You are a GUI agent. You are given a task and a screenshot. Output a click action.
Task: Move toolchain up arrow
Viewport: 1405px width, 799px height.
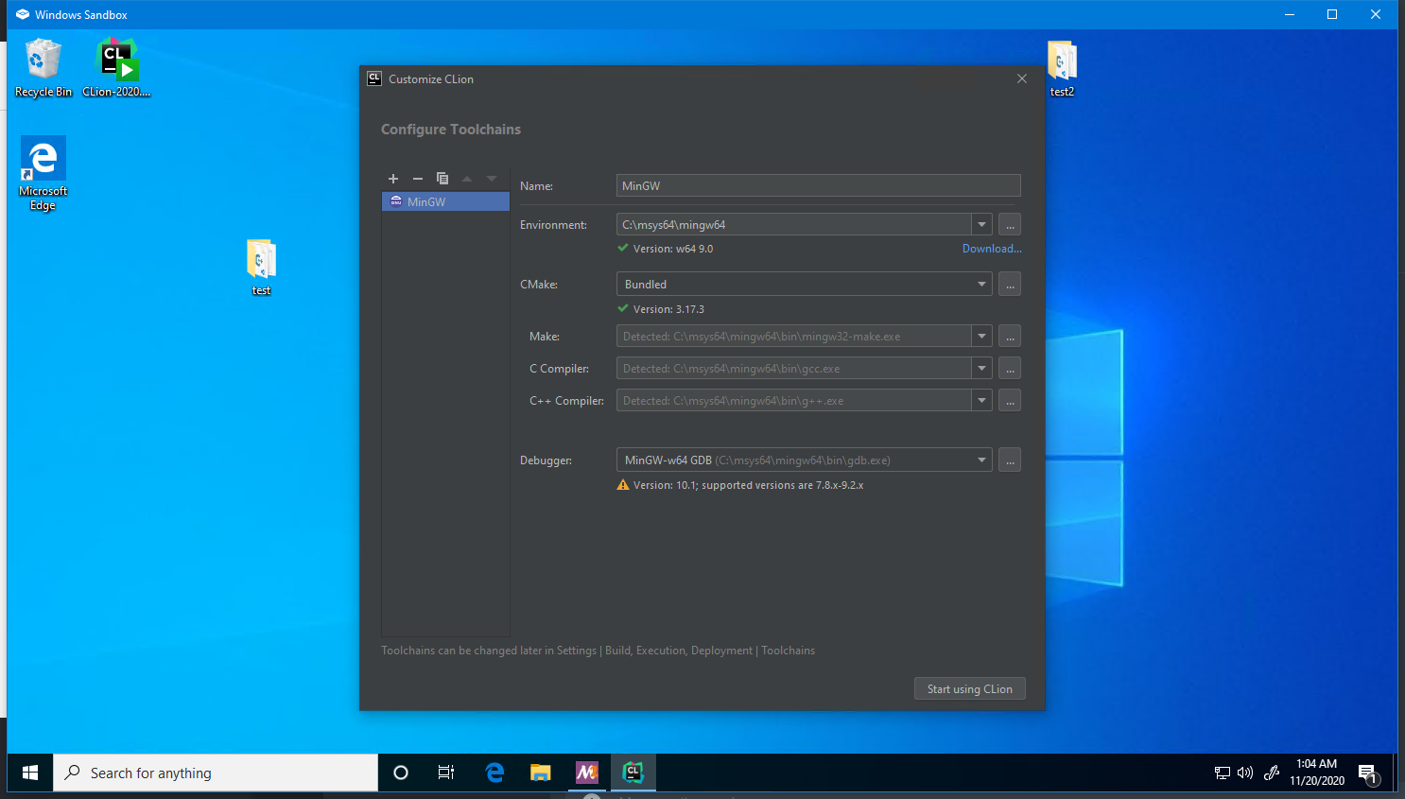(x=467, y=179)
